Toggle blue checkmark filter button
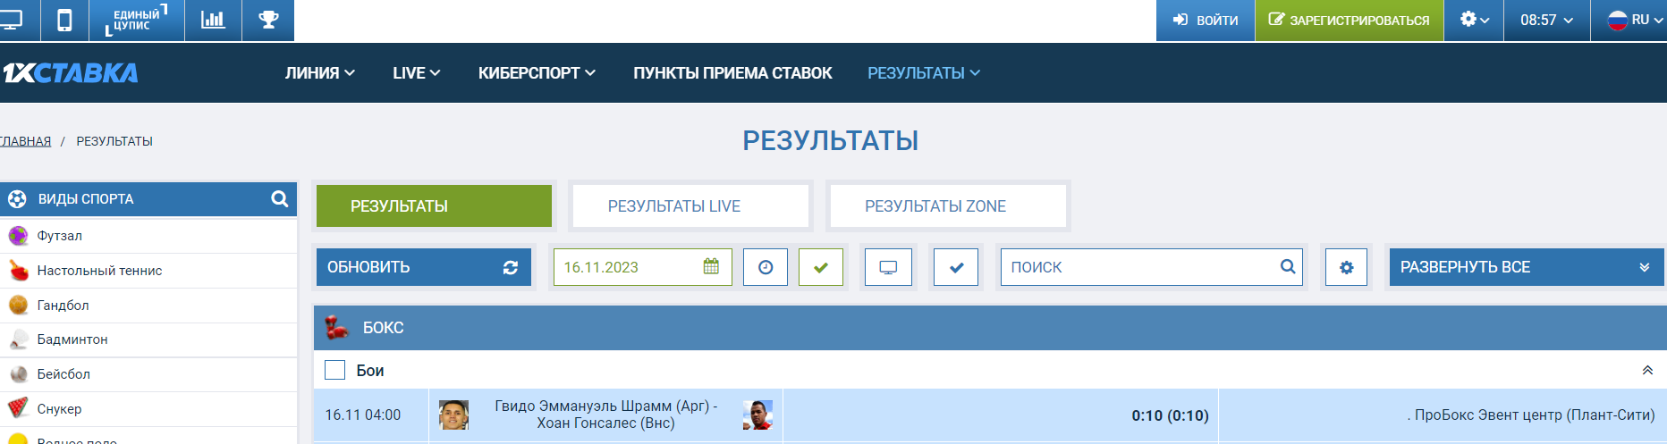The image size is (1667, 444). (x=956, y=267)
